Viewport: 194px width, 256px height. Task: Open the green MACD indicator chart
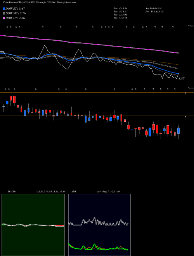coord(33,225)
